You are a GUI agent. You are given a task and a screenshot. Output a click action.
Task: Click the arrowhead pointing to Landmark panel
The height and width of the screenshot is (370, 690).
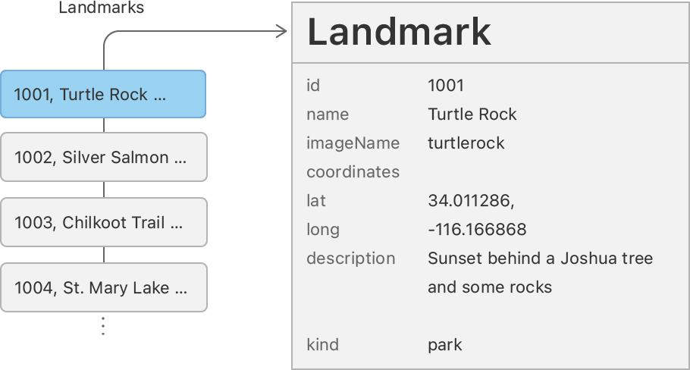[281, 31]
